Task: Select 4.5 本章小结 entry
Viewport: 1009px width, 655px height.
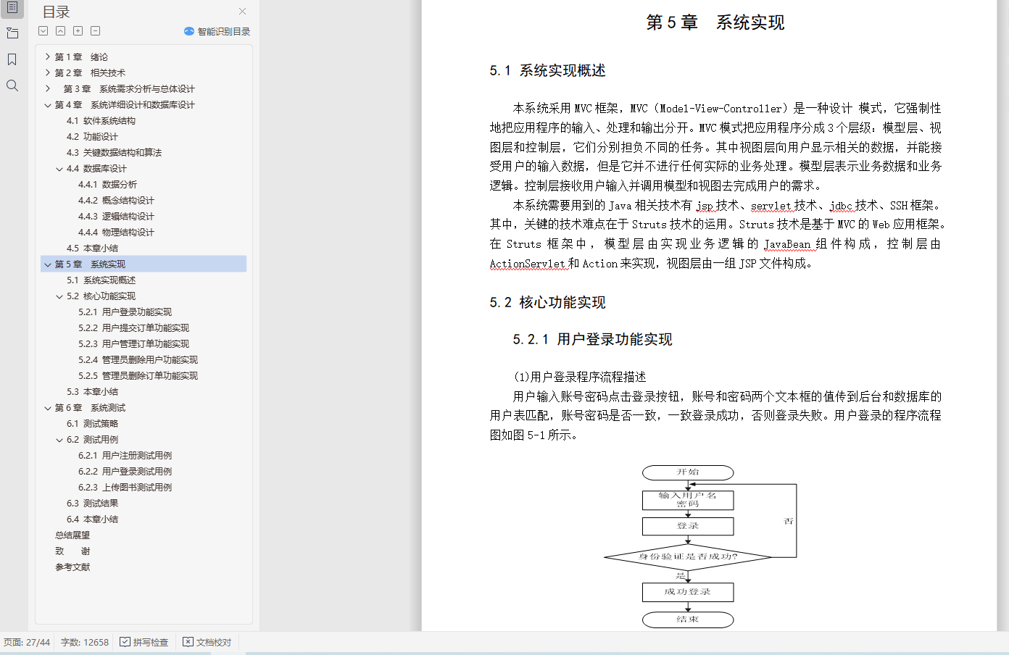Action: pos(92,248)
